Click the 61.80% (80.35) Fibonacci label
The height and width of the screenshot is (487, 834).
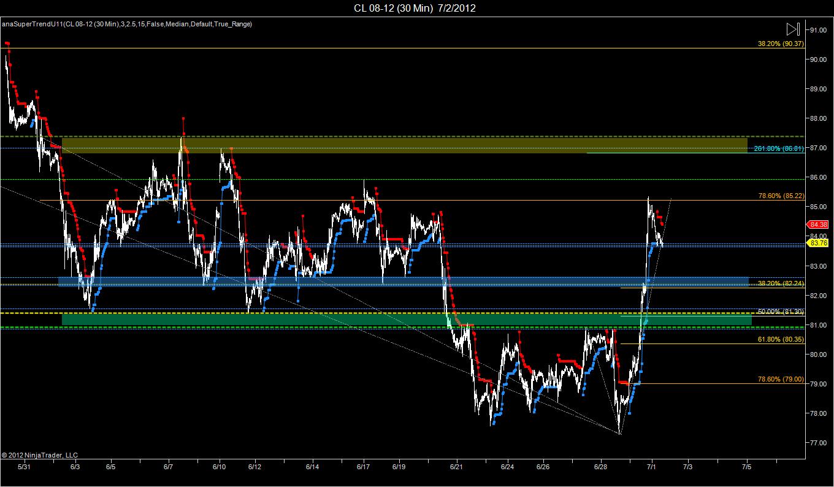point(781,339)
